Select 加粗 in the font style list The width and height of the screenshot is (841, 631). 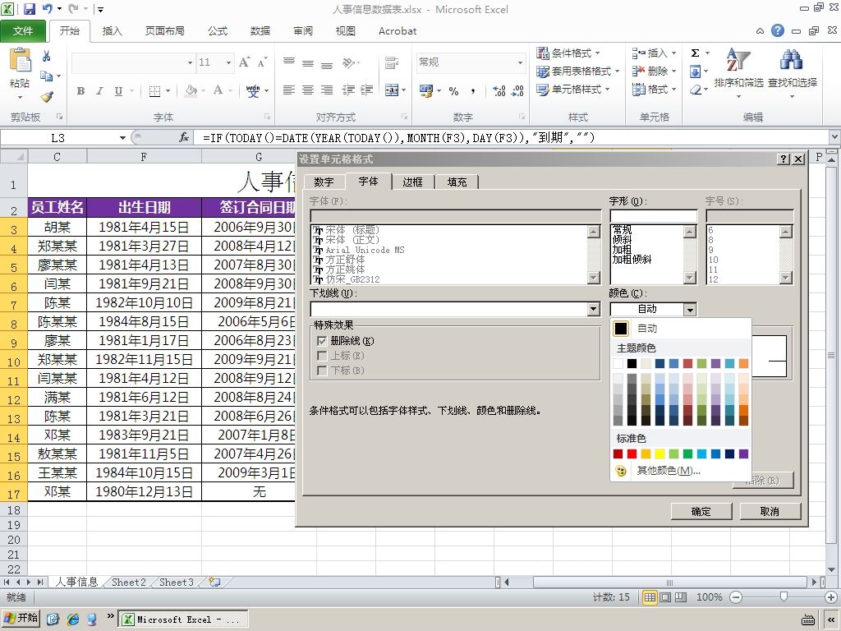coord(623,250)
